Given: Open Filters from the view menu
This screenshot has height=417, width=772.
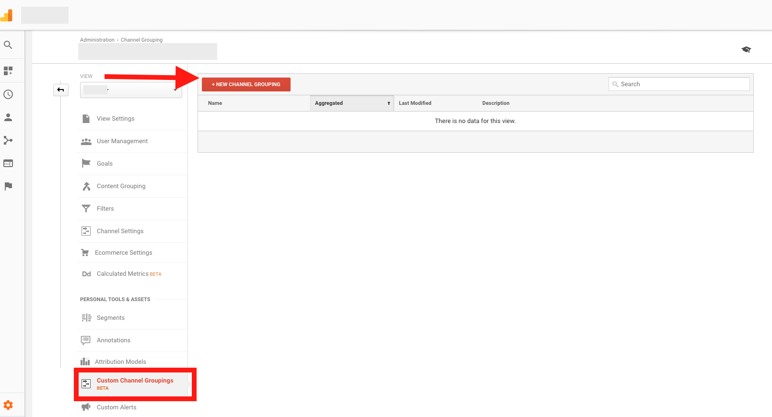Looking at the screenshot, I should 105,209.
